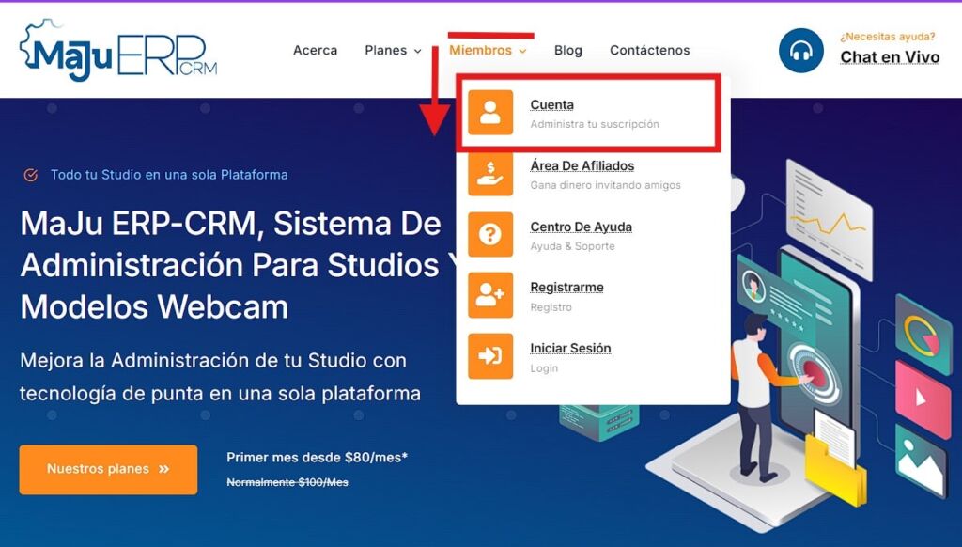962x547 pixels.
Task: Select Contáctenos in the navigation bar
Action: click(649, 51)
